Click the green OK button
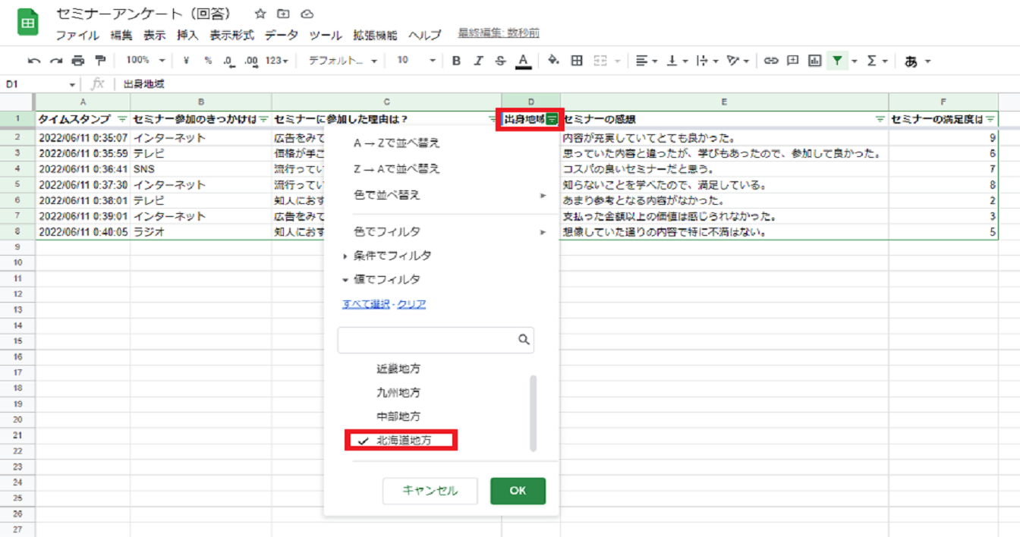1020x537 pixels. point(518,491)
